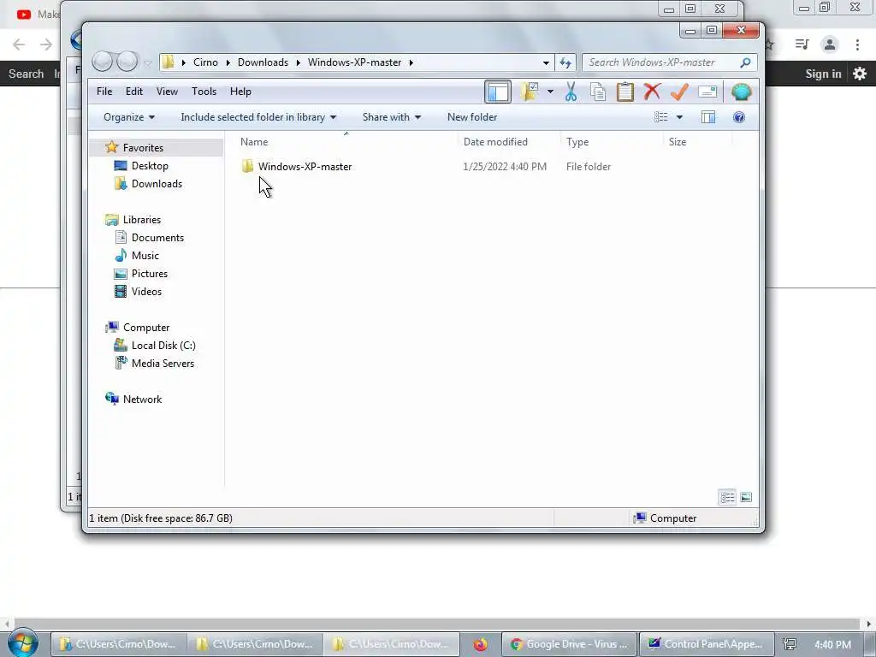This screenshot has width=876, height=657.
Task: Click the envelope Email icon in toolbar
Action: click(x=707, y=92)
